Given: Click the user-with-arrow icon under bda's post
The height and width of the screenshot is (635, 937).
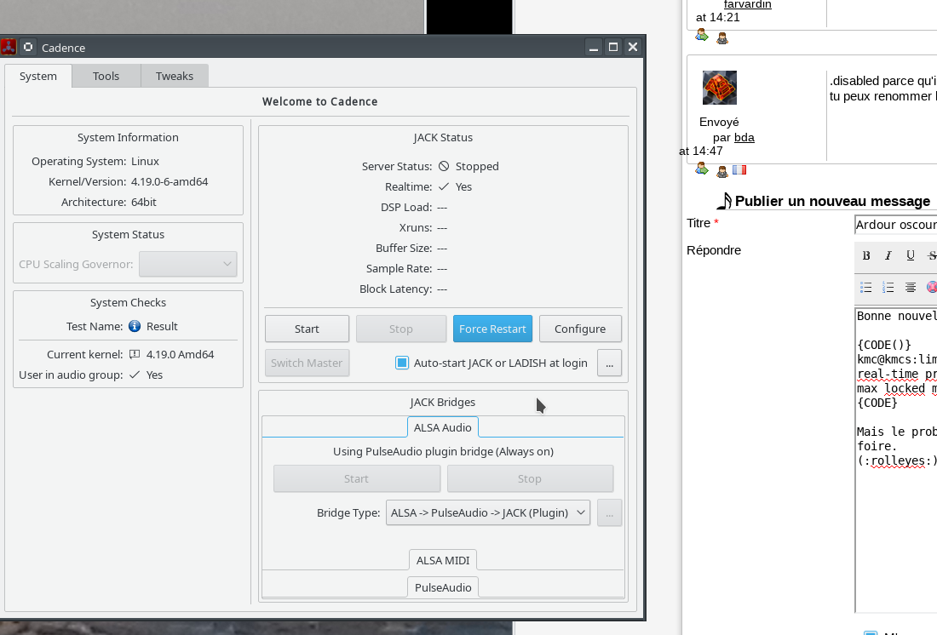Looking at the screenshot, I should click(702, 169).
